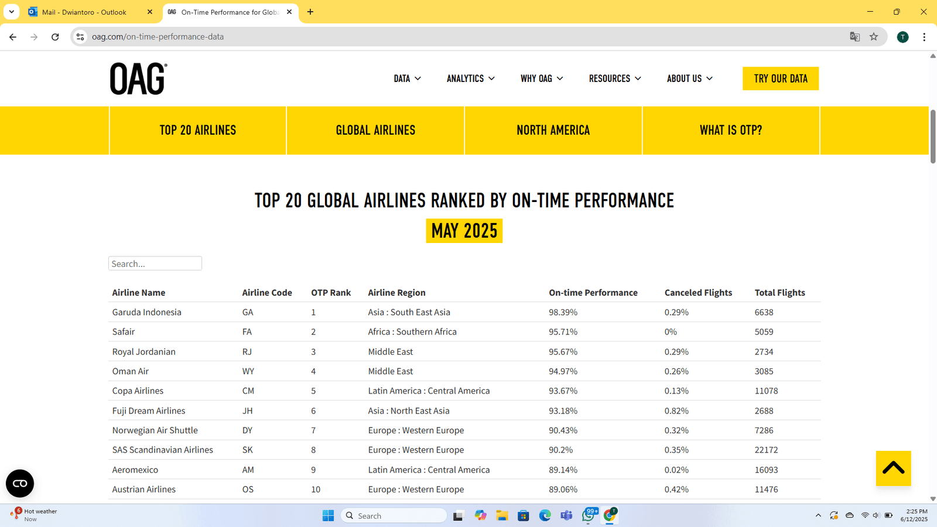Click Chrome icon in taskbar
Viewport: 937px width, 527px height.
click(x=610, y=515)
